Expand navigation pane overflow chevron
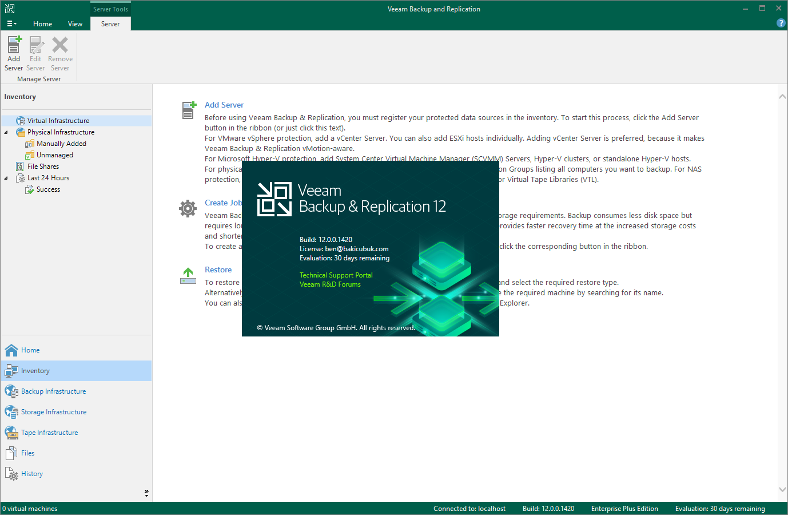This screenshot has height=515, width=788. [146, 493]
